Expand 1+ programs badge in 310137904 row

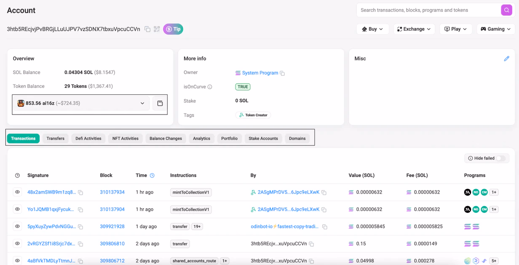point(494,209)
